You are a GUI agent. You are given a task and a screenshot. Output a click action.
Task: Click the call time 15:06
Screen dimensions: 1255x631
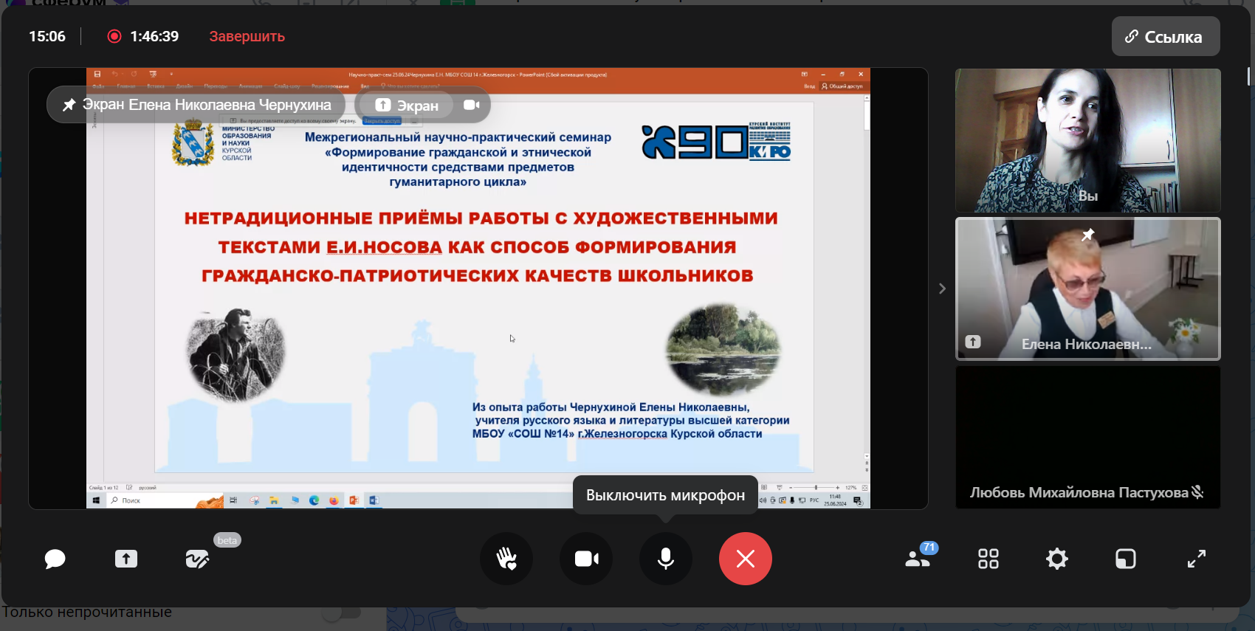(x=47, y=36)
